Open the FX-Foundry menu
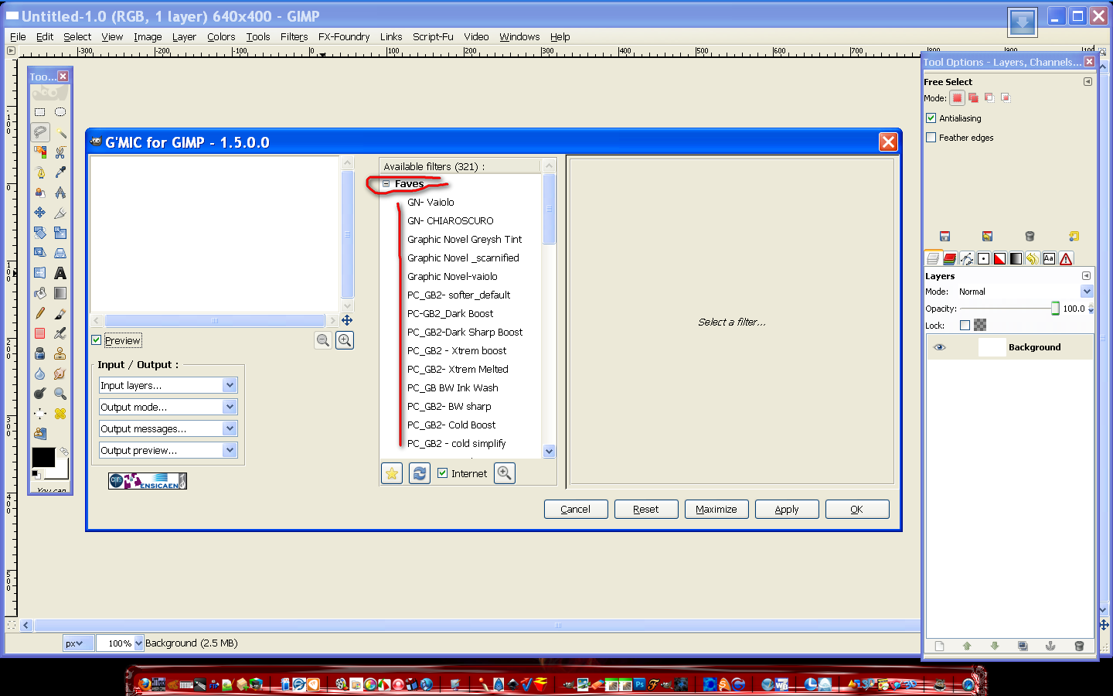The height and width of the screenshot is (696, 1113). coord(344,36)
